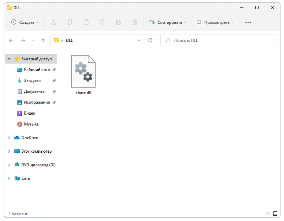Click the 1 элемент status text
The image size is (284, 221).
point(18,214)
